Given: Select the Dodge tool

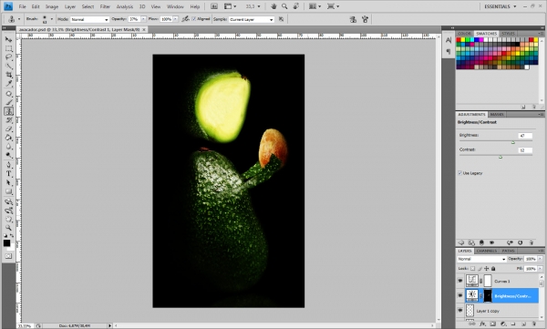Looking at the screenshot, I should pyautogui.click(x=8, y=155).
